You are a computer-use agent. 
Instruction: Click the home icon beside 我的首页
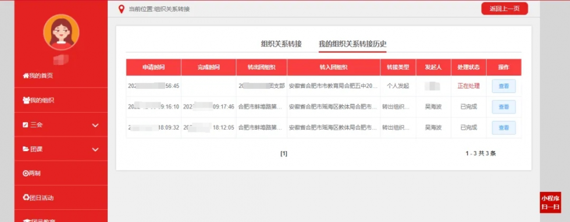[x=26, y=76]
